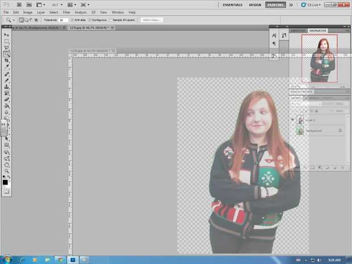352x264 pixels.
Task: Open the CS Live dropdown
Action: pos(311,5)
